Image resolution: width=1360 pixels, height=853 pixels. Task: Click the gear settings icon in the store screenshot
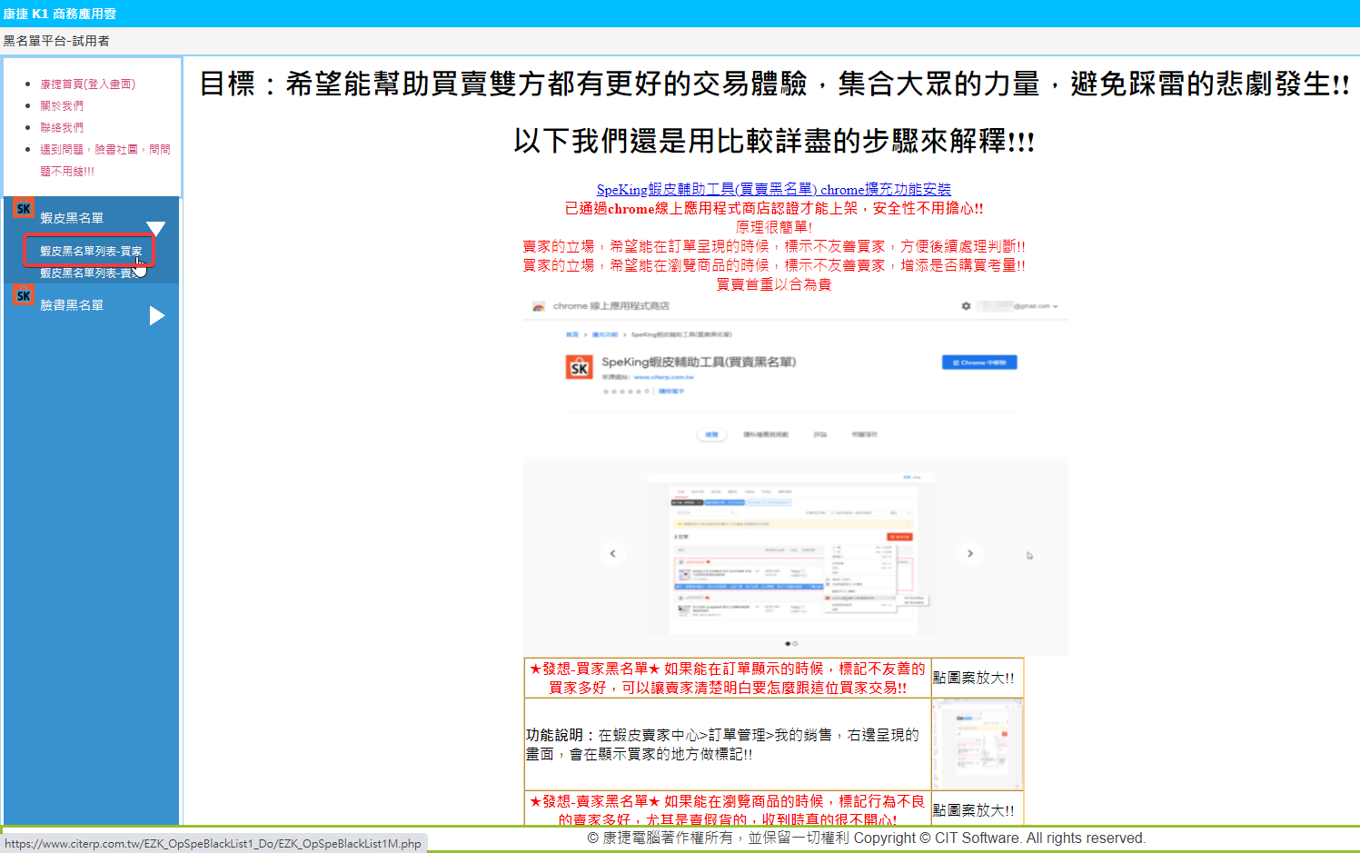tap(966, 306)
